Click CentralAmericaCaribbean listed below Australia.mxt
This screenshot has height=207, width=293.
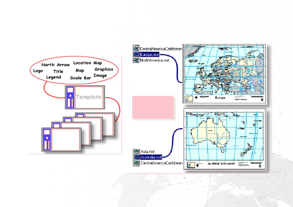click(x=162, y=163)
